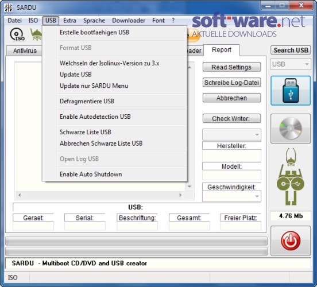This screenshot has width=317, height=287.
Task: Choose Defragmentiere USB
Action: [115, 101]
